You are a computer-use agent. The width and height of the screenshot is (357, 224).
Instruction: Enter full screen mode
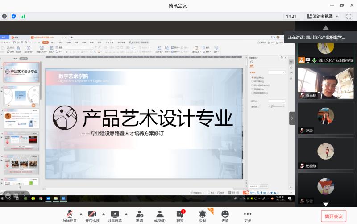tap(349, 16)
